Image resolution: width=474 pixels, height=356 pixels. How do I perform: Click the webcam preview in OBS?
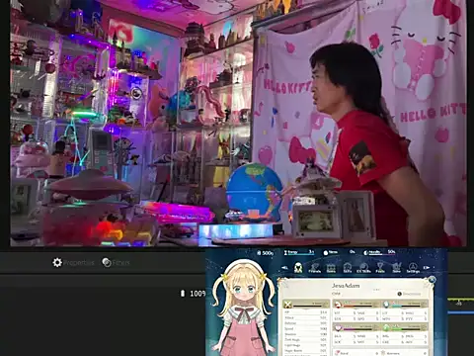[238, 124]
